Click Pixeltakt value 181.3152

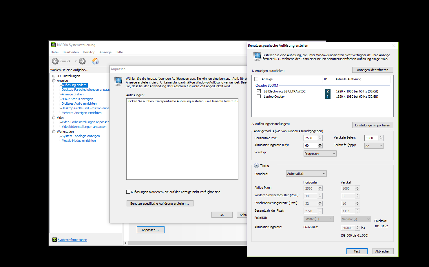pyautogui.click(x=381, y=226)
